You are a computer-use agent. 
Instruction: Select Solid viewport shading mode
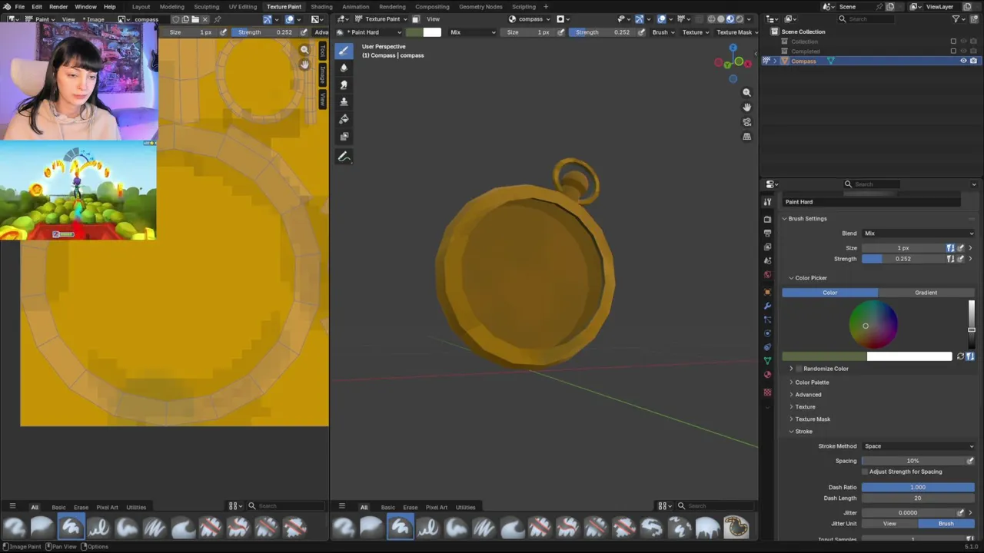tap(720, 19)
